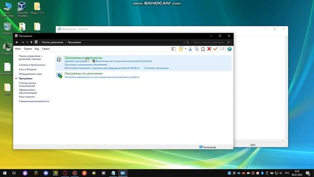This screenshot has width=314, height=177.
Task: Select the Этот компьютер desktop icon
Action: (7, 9)
